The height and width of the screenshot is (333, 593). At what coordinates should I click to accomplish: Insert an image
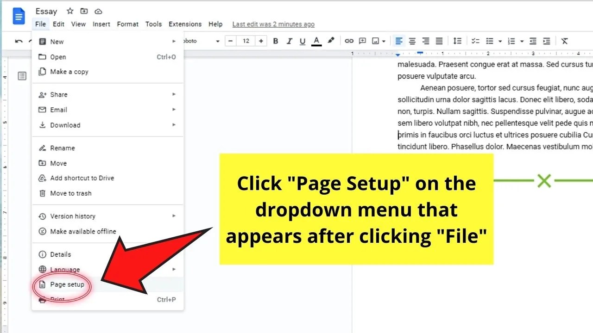376,41
